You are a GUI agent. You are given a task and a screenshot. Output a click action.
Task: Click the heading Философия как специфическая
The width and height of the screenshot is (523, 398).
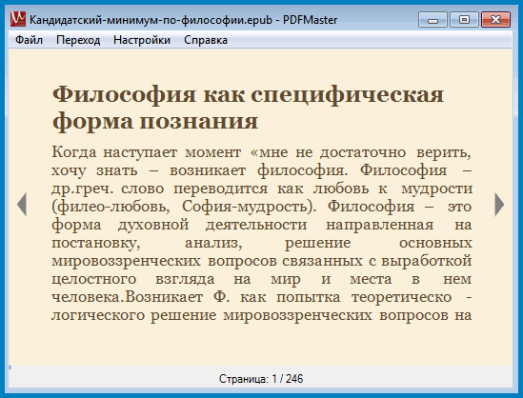tap(248, 94)
